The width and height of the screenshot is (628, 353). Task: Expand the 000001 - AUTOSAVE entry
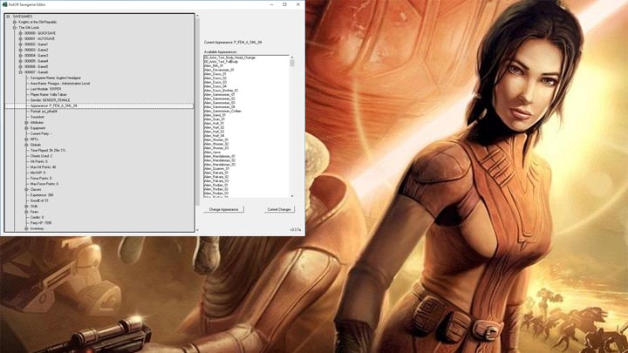tap(20, 39)
